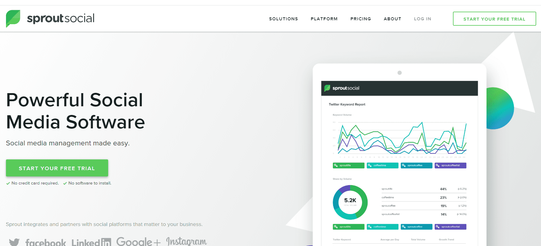The width and height of the screenshot is (541, 246).
Task: Select the sproutlife tag under the Keyword Volume chart
Action: [349, 165]
